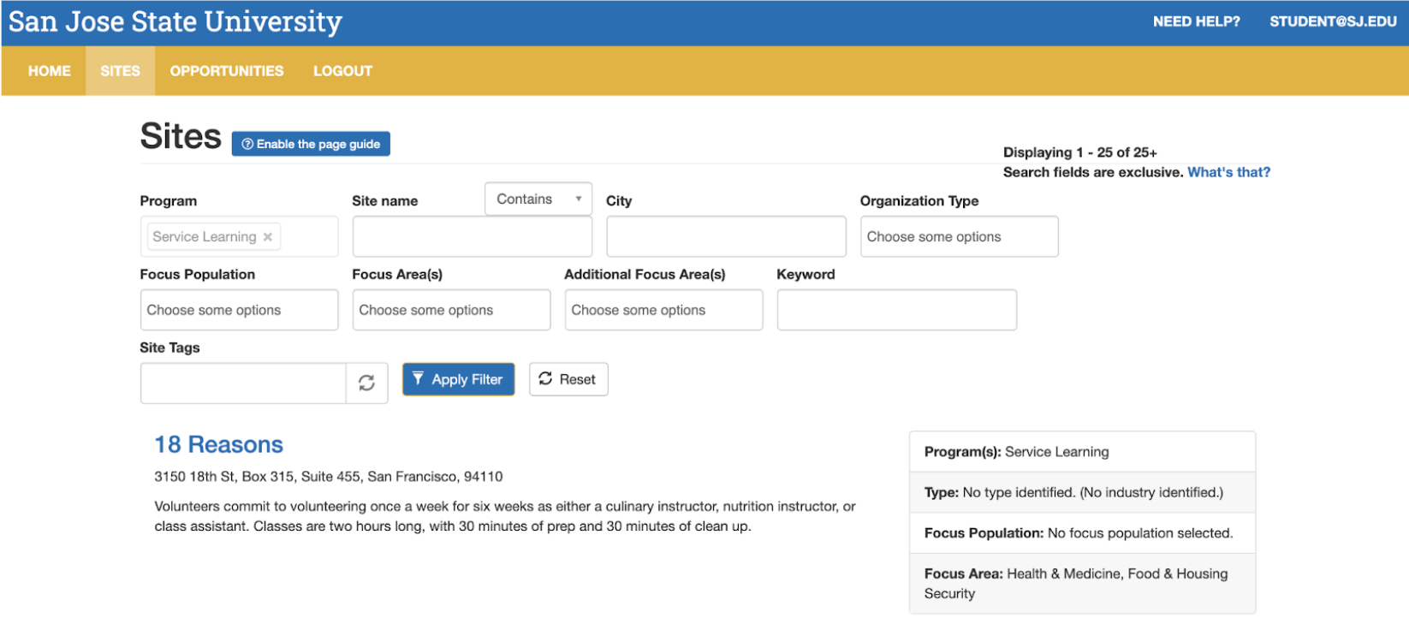Open the Need Help link
This screenshot has width=1409, height=642.
tap(1196, 21)
